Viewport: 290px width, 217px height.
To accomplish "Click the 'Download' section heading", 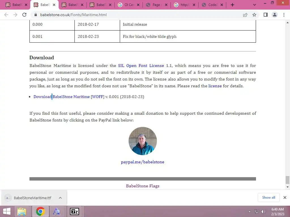I will 42,58.
